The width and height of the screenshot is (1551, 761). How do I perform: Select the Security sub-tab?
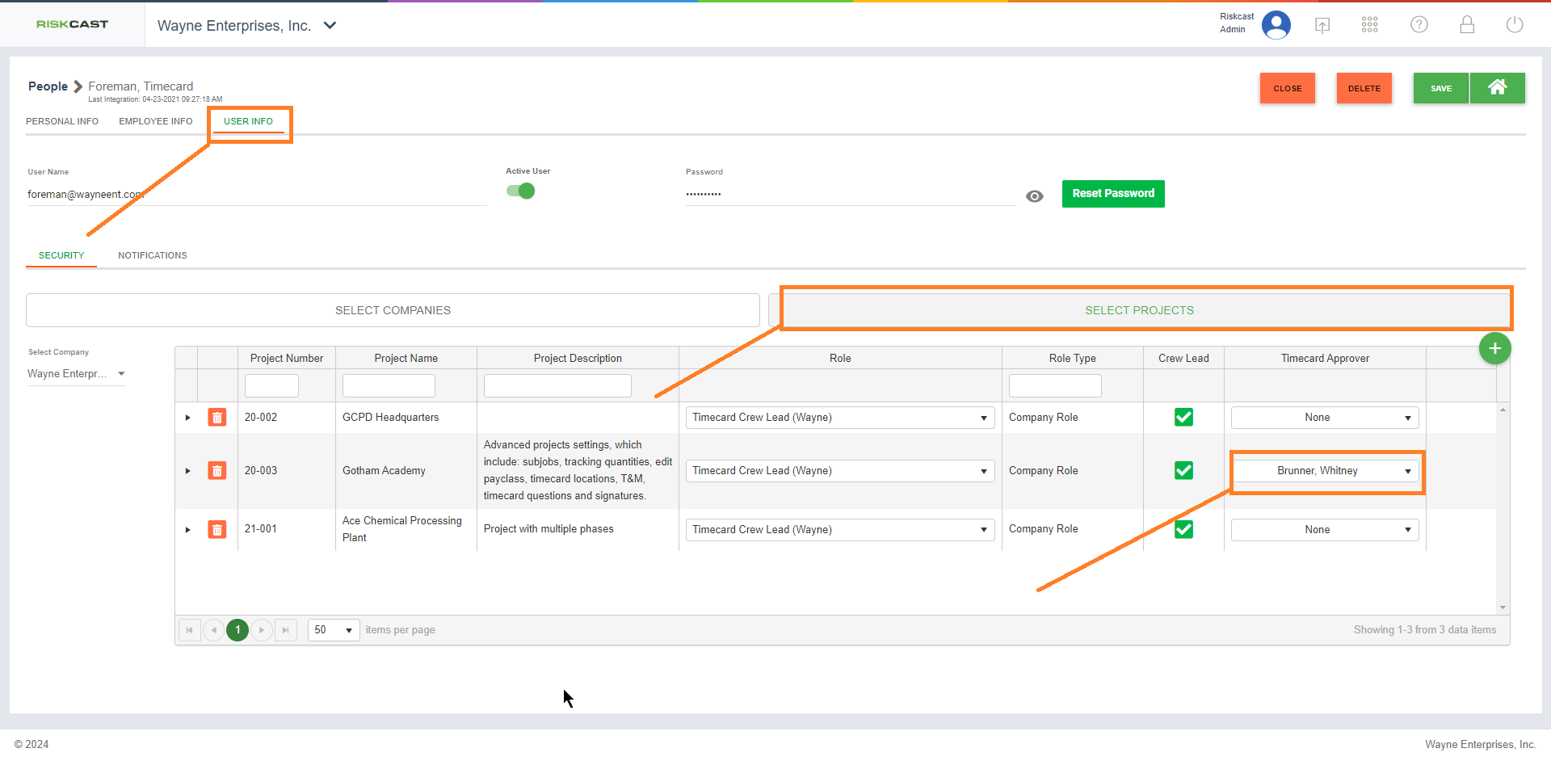pos(61,255)
